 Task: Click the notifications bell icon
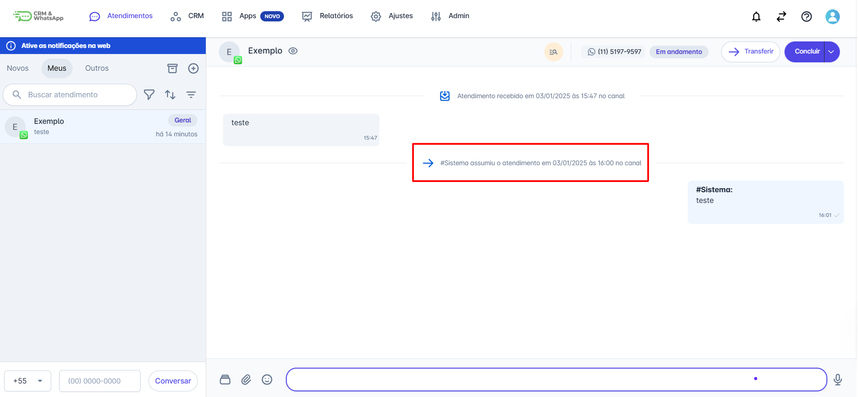756,17
